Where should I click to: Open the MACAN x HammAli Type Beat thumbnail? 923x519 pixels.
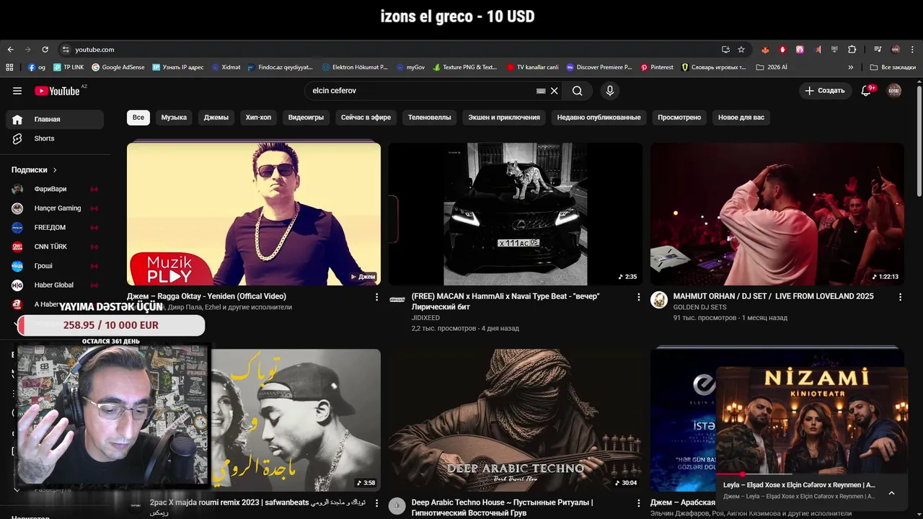[x=515, y=214]
